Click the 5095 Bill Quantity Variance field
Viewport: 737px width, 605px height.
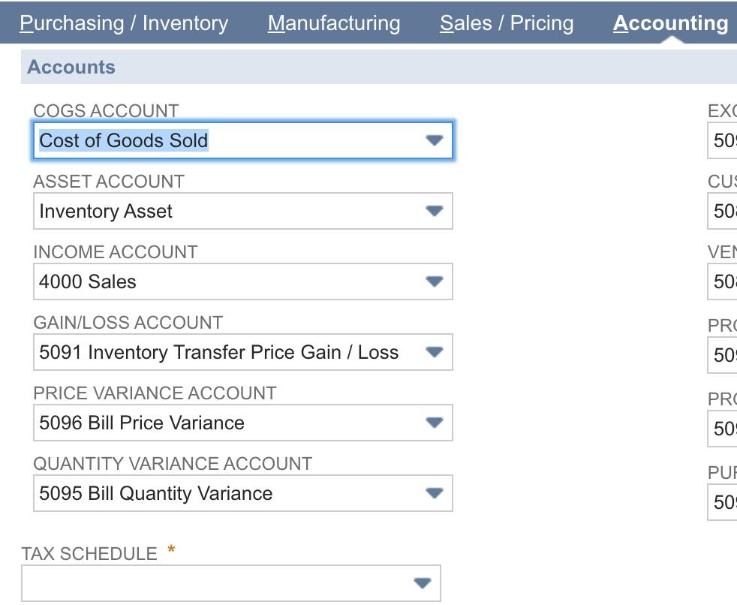[x=243, y=493]
